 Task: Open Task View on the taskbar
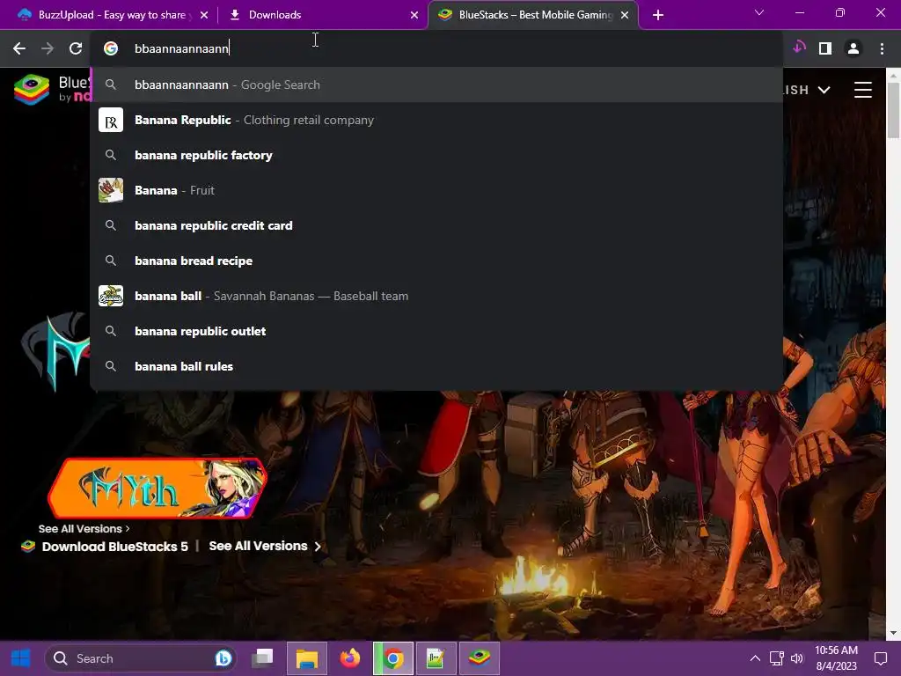(x=262, y=658)
